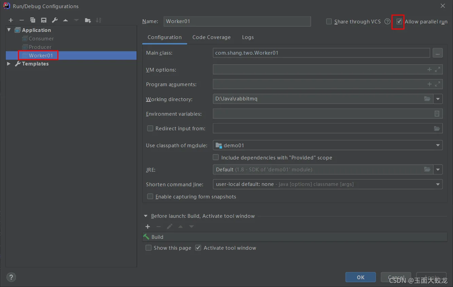The image size is (453, 287).
Task: Insert macro into Program arguments
Action: (429, 84)
